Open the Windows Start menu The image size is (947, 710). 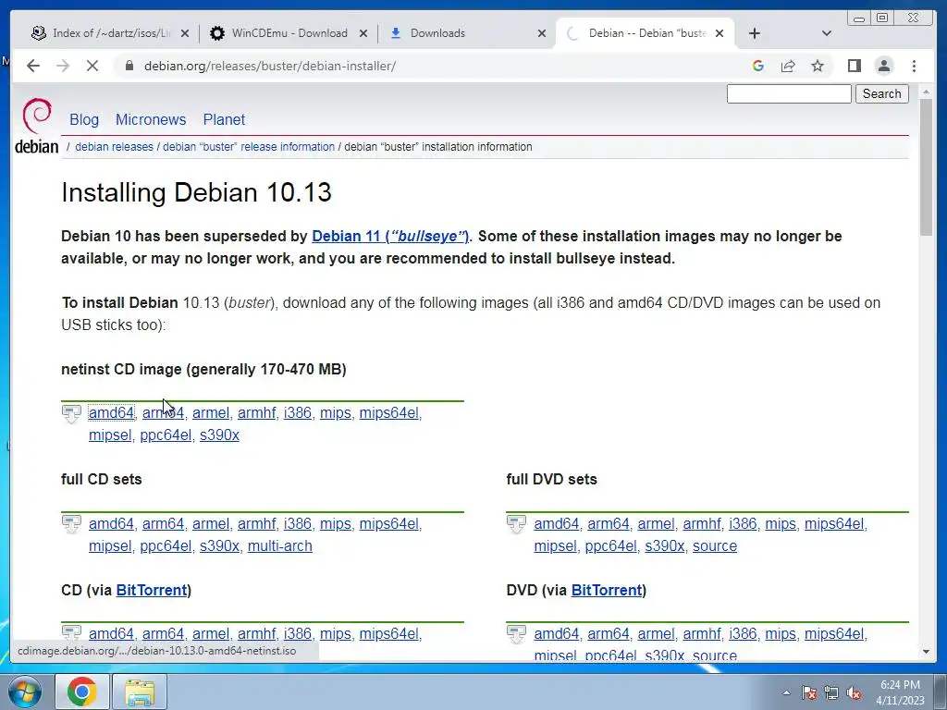tap(24, 692)
